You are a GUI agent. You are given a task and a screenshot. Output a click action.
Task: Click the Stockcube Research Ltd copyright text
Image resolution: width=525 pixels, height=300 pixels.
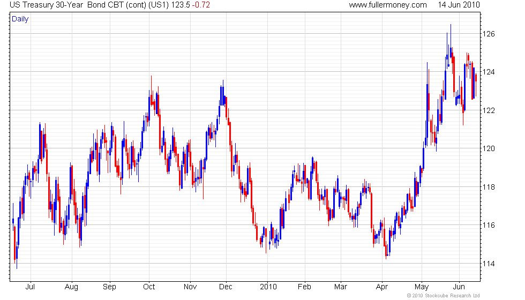[444, 296]
